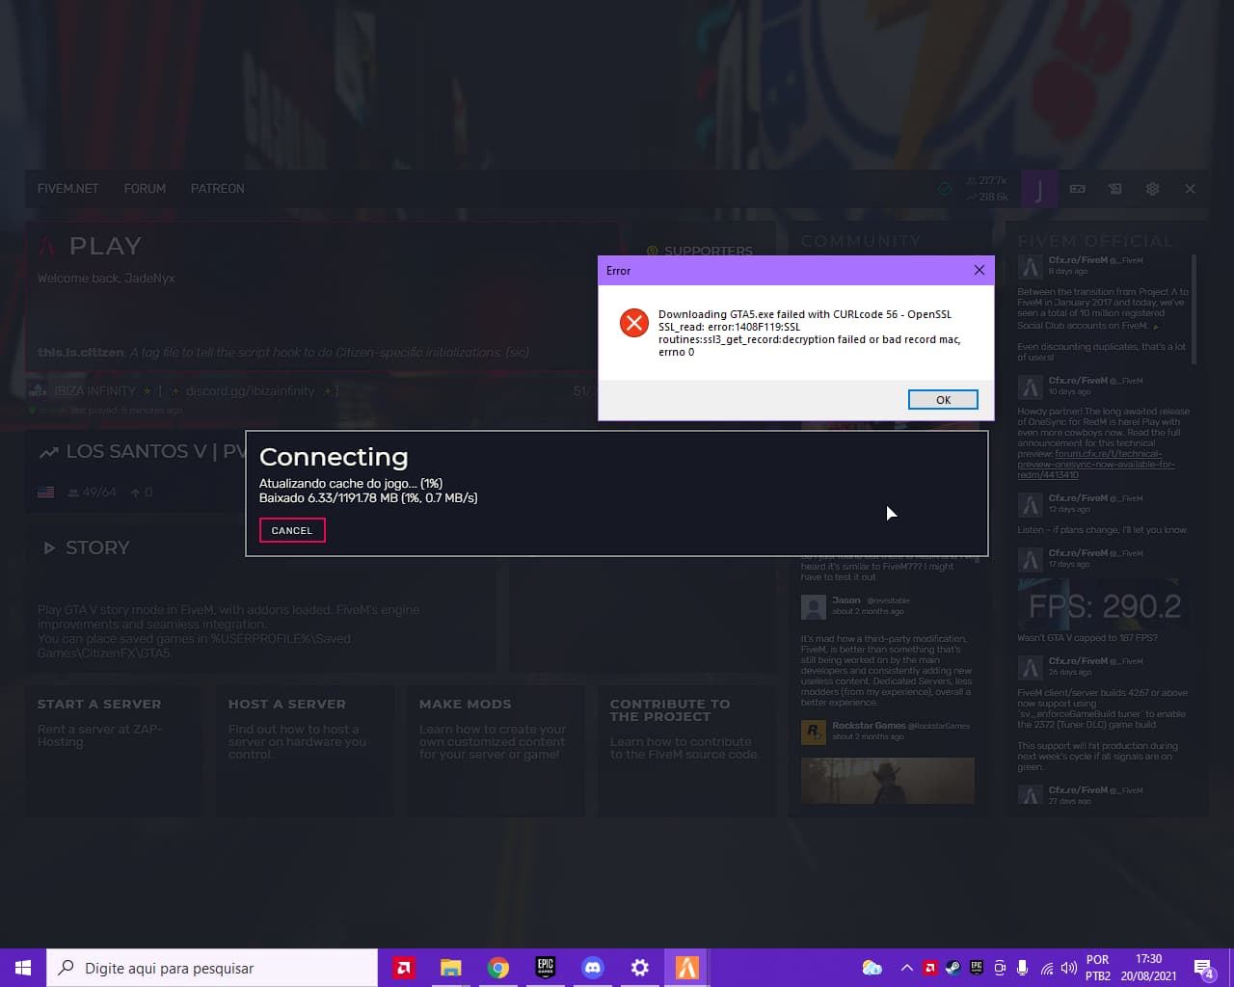Click the microphone tray icon

1022,968
